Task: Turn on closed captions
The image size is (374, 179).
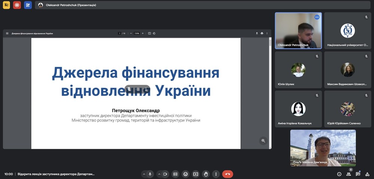Action: click(x=175, y=174)
